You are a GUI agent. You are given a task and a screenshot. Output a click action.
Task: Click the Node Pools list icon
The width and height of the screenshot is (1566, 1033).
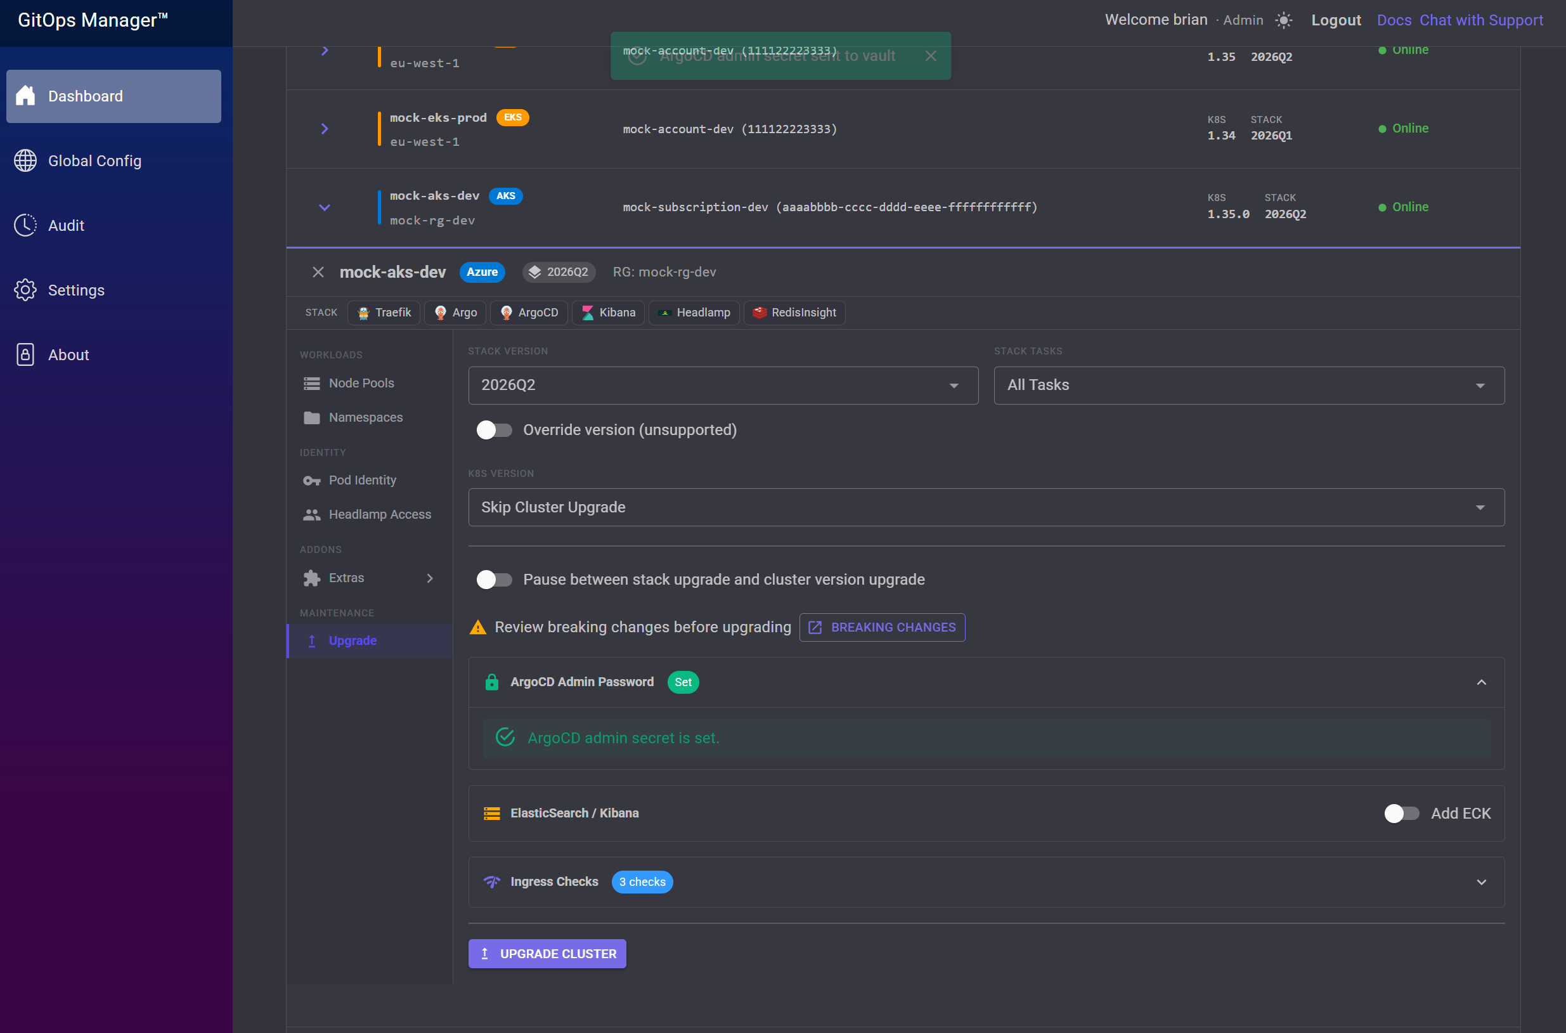pyautogui.click(x=311, y=383)
